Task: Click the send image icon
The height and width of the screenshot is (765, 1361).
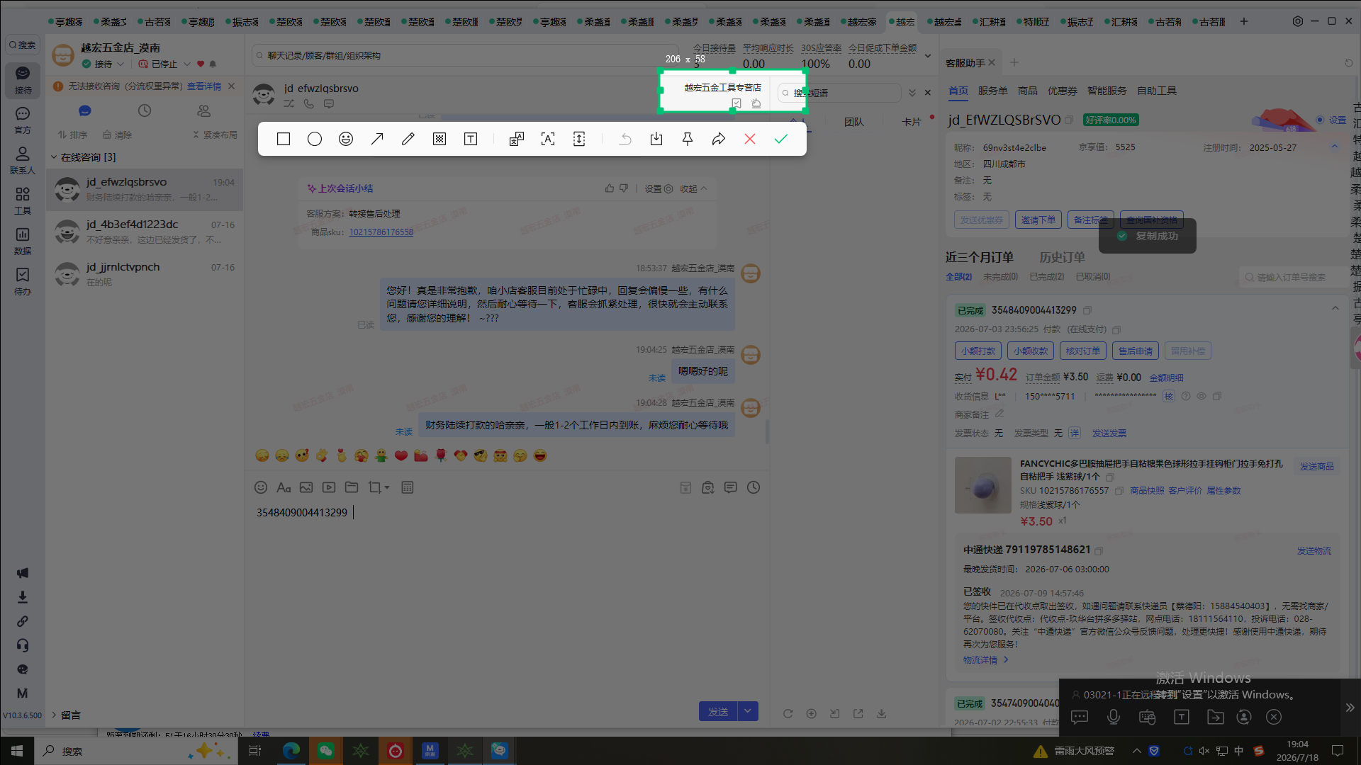Action: (x=306, y=487)
